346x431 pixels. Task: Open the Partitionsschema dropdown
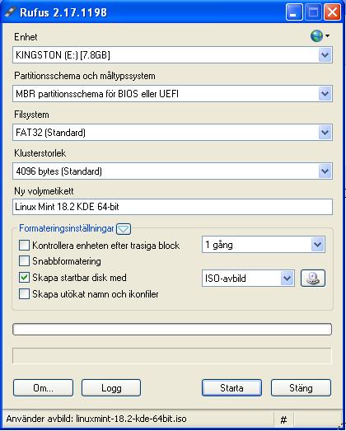(172, 94)
